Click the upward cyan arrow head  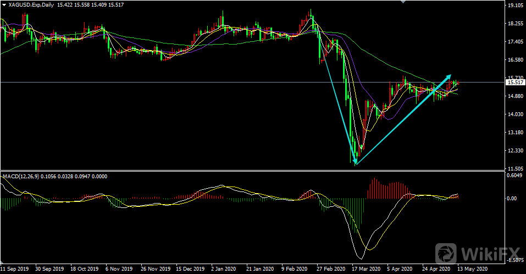point(448,76)
